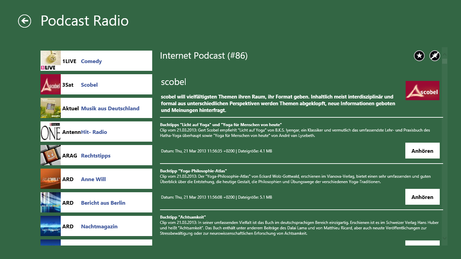
Task: Click episode title Buchtipp "Achtsamkeit"
Action: click(x=183, y=217)
